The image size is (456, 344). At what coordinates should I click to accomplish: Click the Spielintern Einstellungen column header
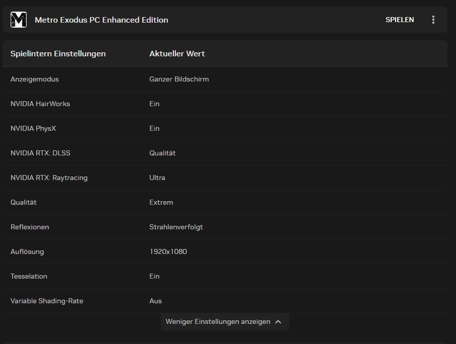(x=58, y=54)
